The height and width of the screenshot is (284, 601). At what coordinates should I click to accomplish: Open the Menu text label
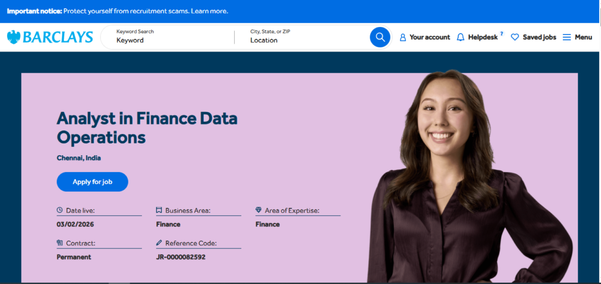tap(583, 37)
